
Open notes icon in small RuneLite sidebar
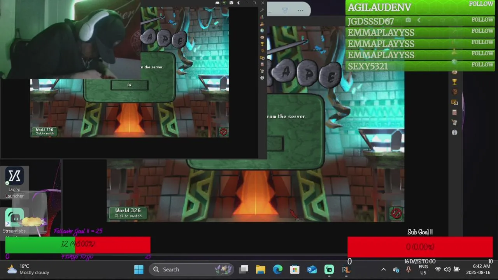tap(262, 71)
